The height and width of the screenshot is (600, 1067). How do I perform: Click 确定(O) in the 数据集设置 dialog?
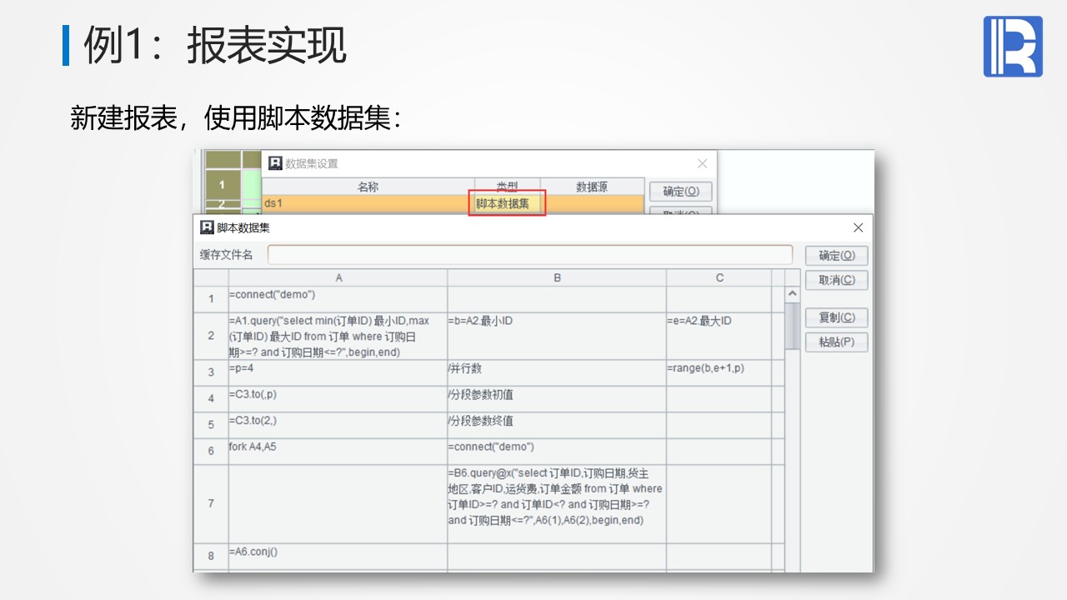point(681,191)
